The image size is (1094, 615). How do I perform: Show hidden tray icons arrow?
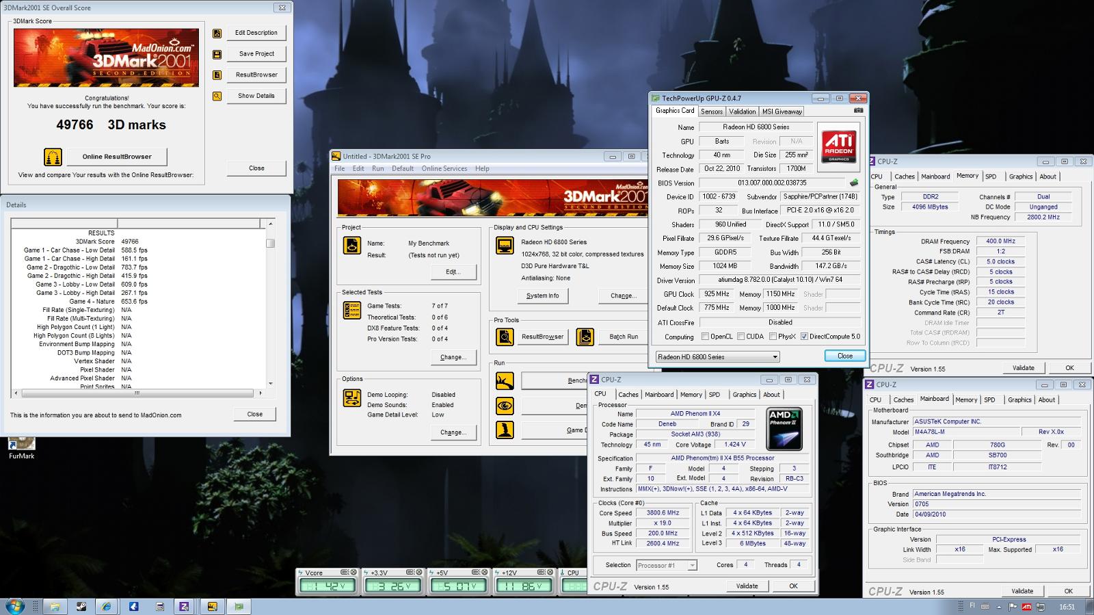pos(1000,607)
